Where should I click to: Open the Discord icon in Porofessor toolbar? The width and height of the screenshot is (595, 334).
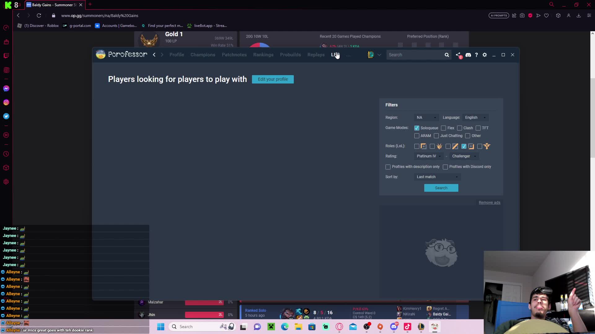pos(468,55)
